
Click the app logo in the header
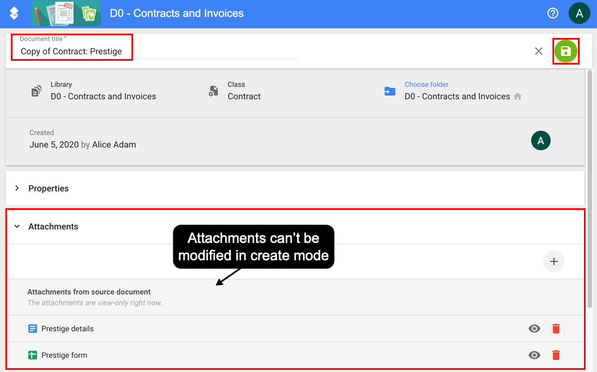pyautogui.click(x=14, y=14)
